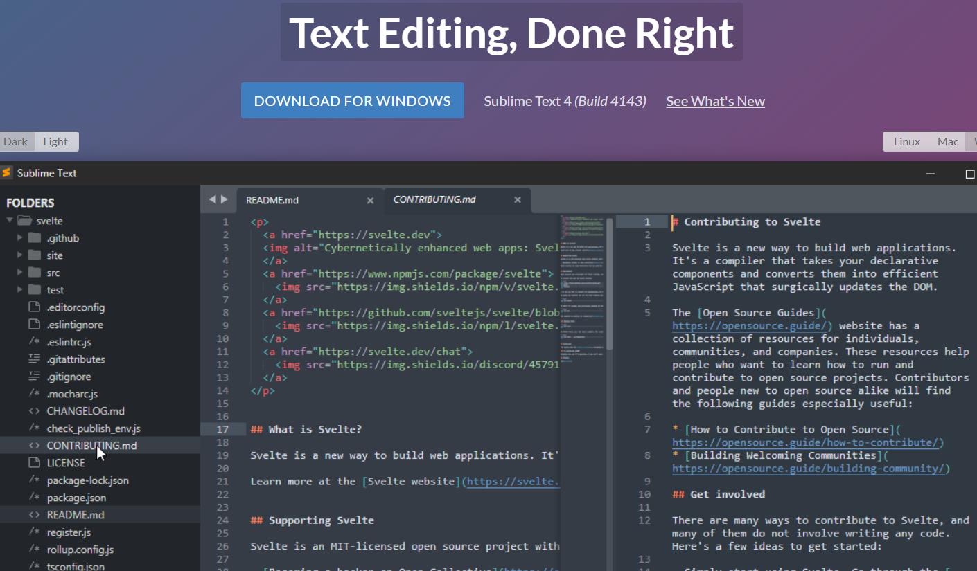Click the rollup.config.js file icon
Viewport: 977px width, 571px height.
pos(35,550)
